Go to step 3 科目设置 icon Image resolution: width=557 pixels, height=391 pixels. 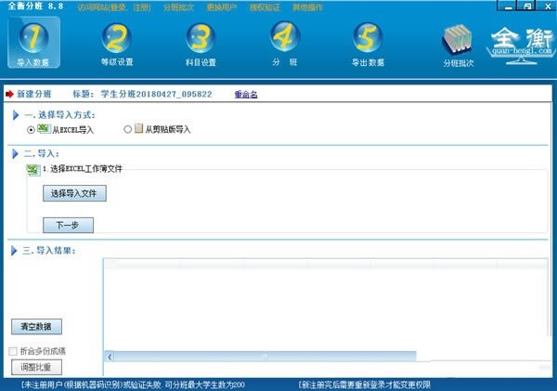click(x=200, y=37)
